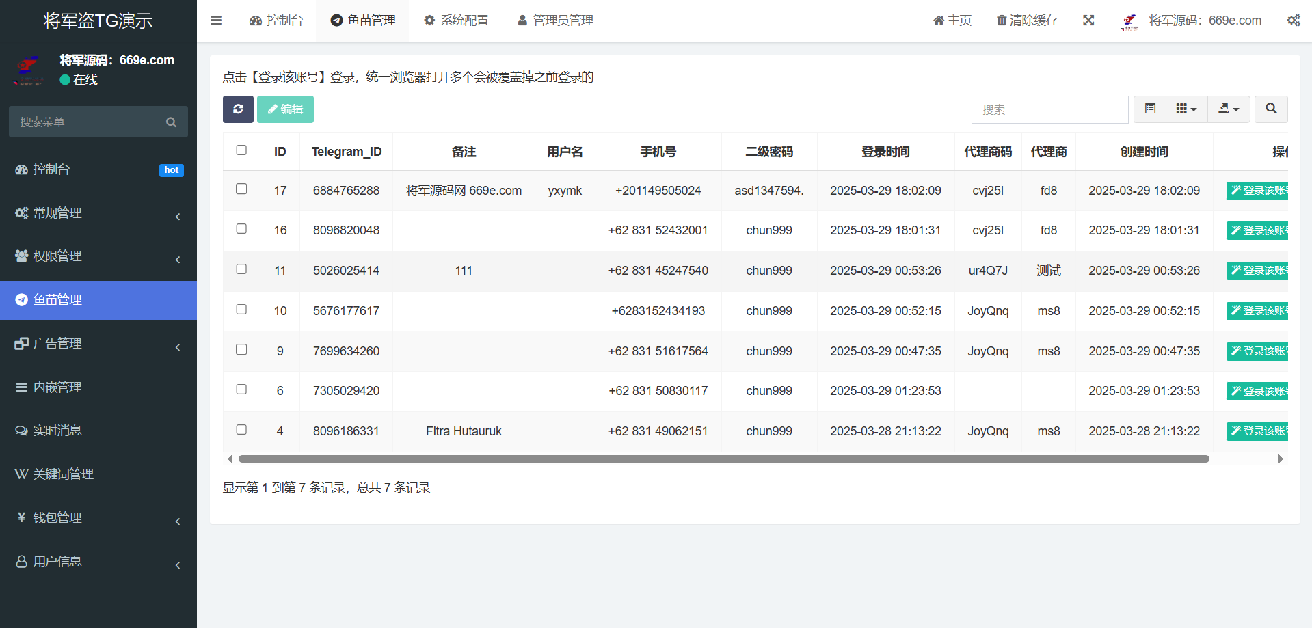Screen dimensions: 1312x628
Task: Open the export data dropdown
Action: click(x=1228, y=109)
